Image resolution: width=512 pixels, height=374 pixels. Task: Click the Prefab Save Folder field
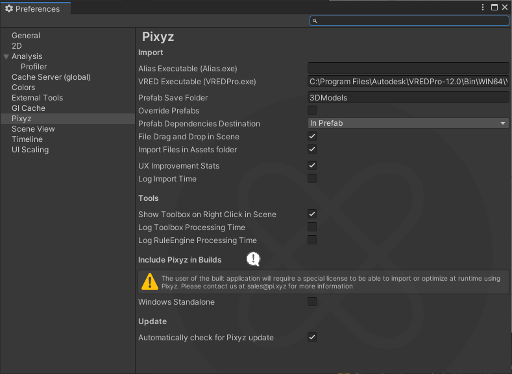point(408,97)
